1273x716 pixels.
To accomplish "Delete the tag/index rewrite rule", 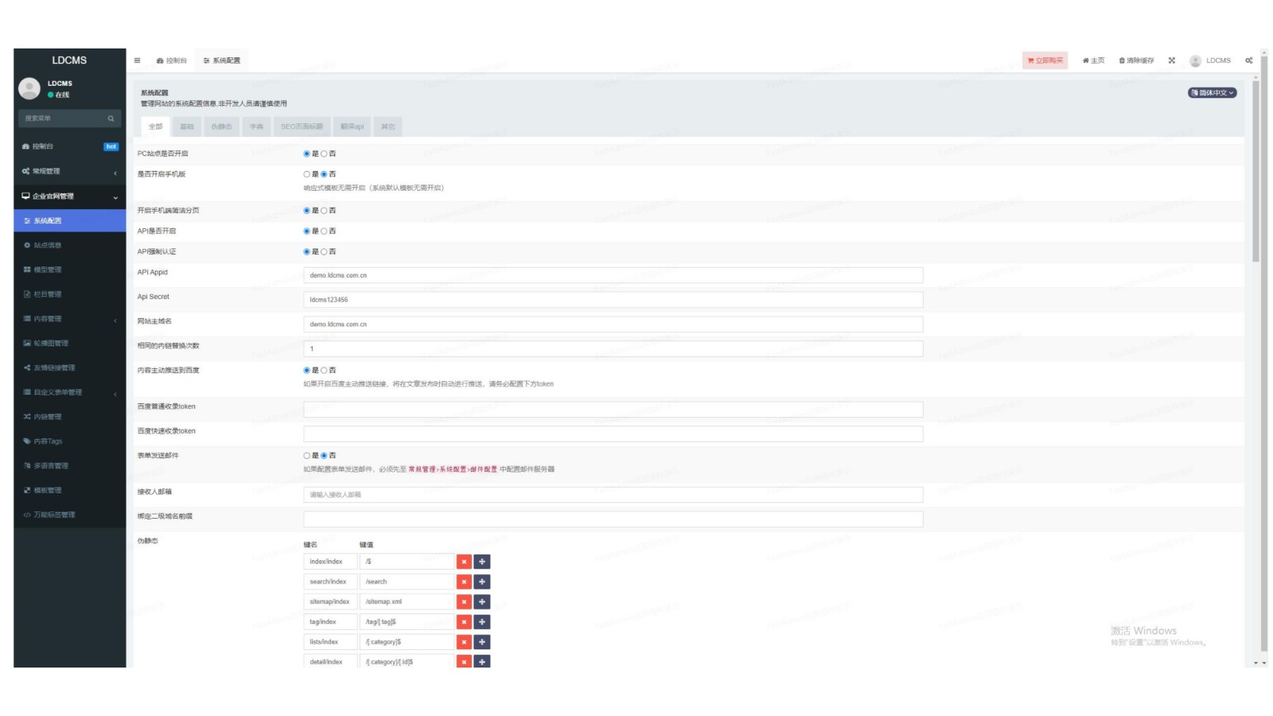I will pyautogui.click(x=464, y=622).
